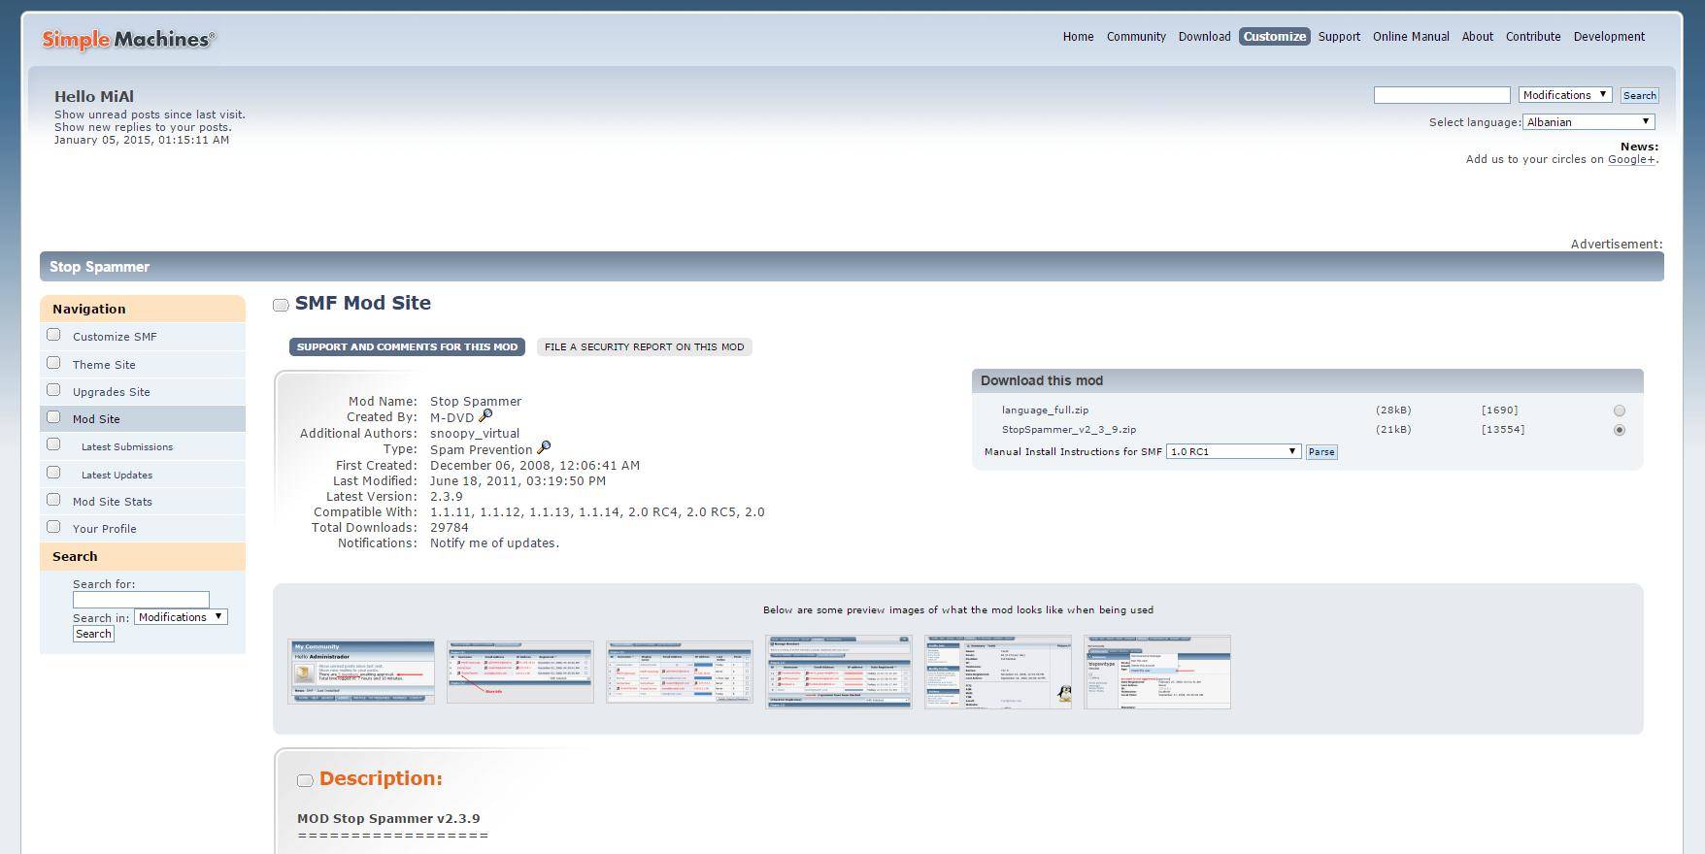Open the Development menu item
This screenshot has width=1705, height=854.
click(1609, 37)
